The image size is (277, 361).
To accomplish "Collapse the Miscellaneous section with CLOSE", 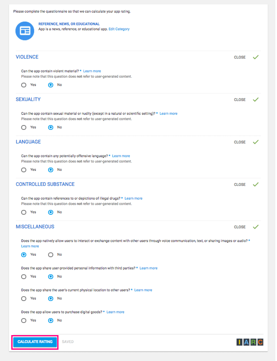I will [x=239, y=227].
